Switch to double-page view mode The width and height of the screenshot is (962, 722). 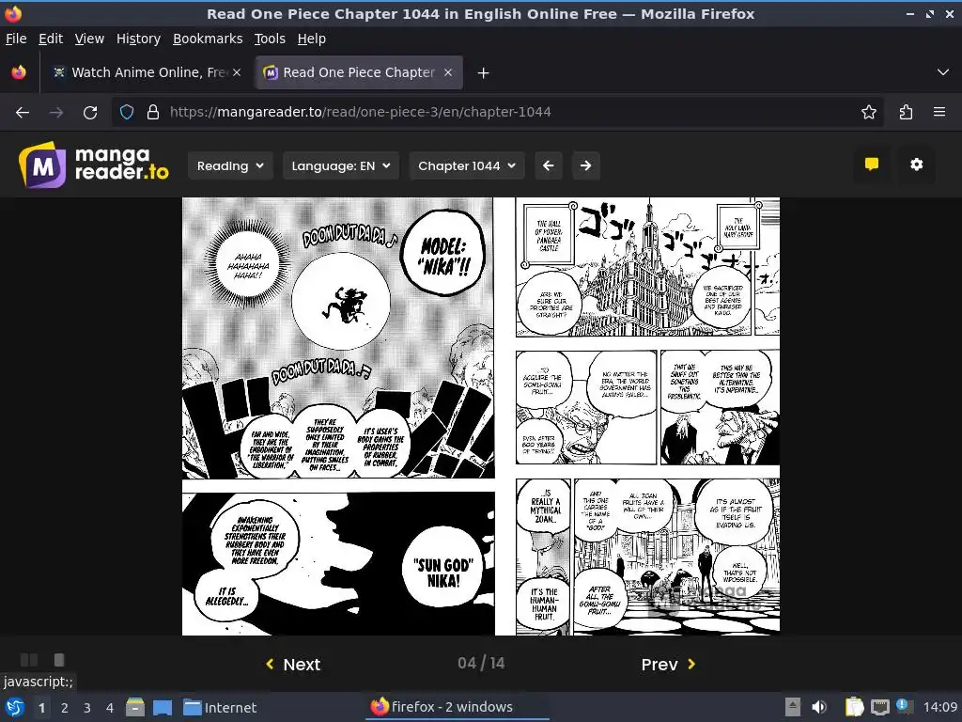tap(29, 660)
